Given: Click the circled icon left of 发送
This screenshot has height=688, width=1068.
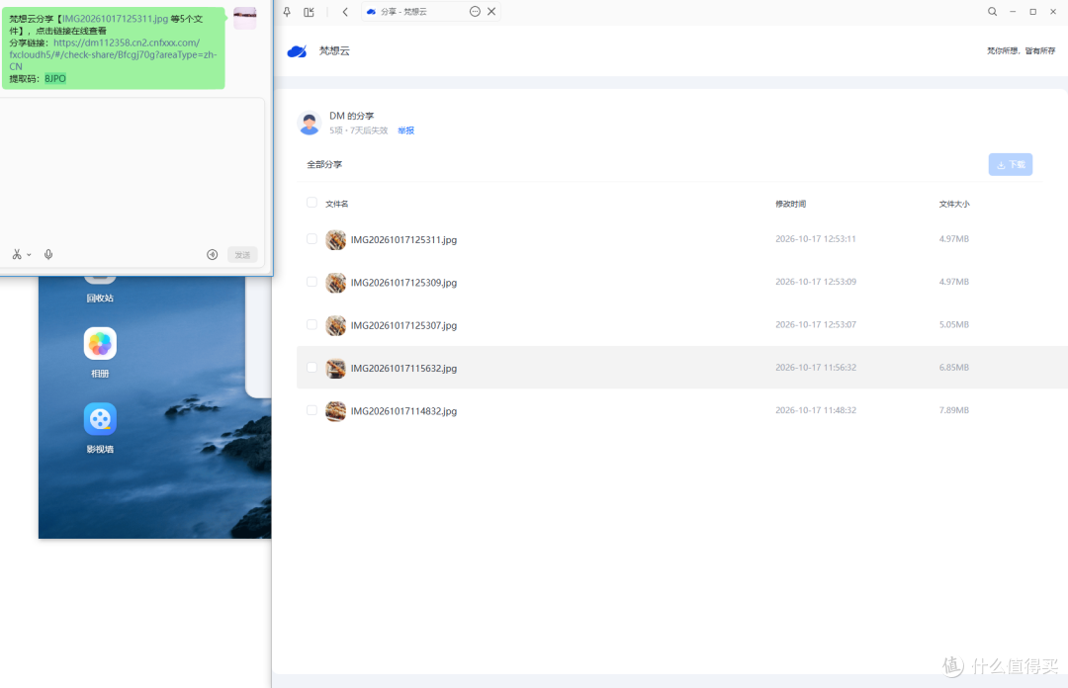Looking at the screenshot, I should (213, 255).
